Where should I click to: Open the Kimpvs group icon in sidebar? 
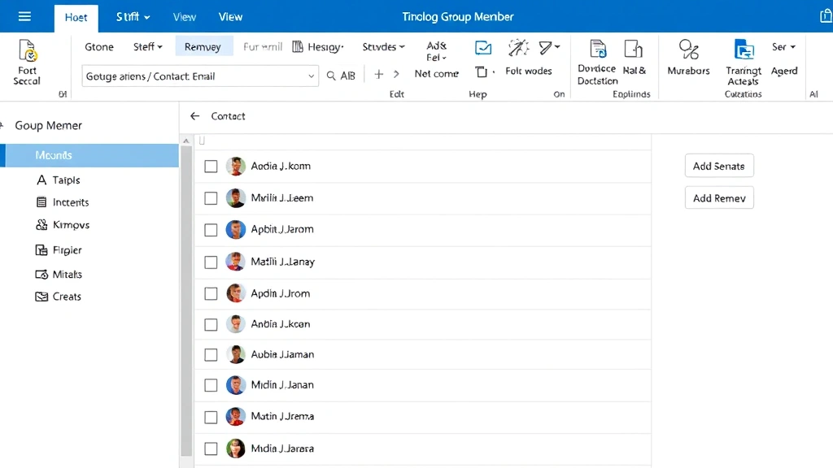pos(42,225)
